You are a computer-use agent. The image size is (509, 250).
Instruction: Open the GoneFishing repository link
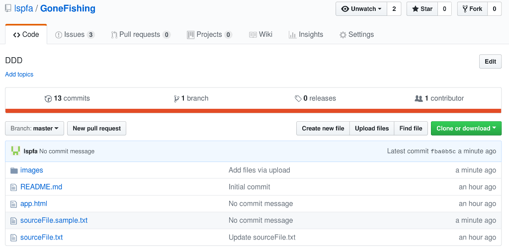point(68,8)
